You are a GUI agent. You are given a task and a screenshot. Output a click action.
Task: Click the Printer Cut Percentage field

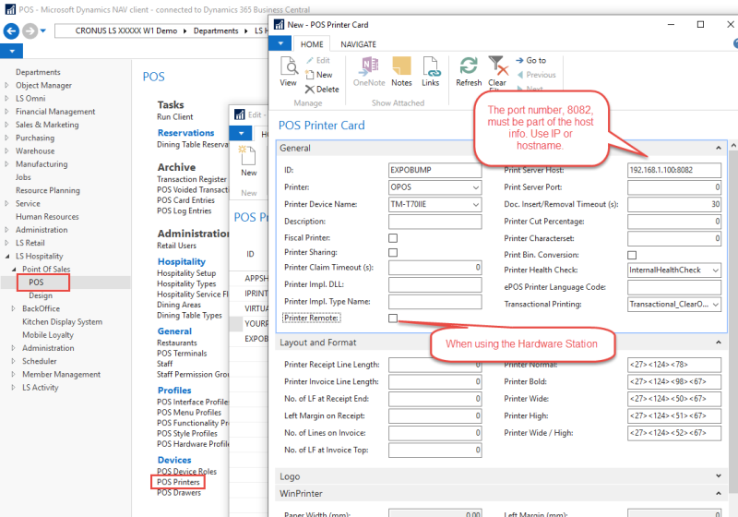(674, 222)
